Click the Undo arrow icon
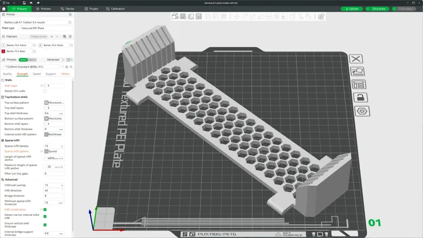Viewport: 423px width, 238px height. pos(31,3)
